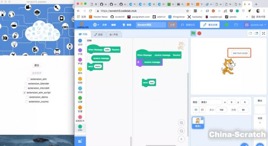The height and width of the screenshot is (146, 268).
Task: Switch to the 声音 (Sounds) tab
Action: pyautogui.click(x=114, y=34)
